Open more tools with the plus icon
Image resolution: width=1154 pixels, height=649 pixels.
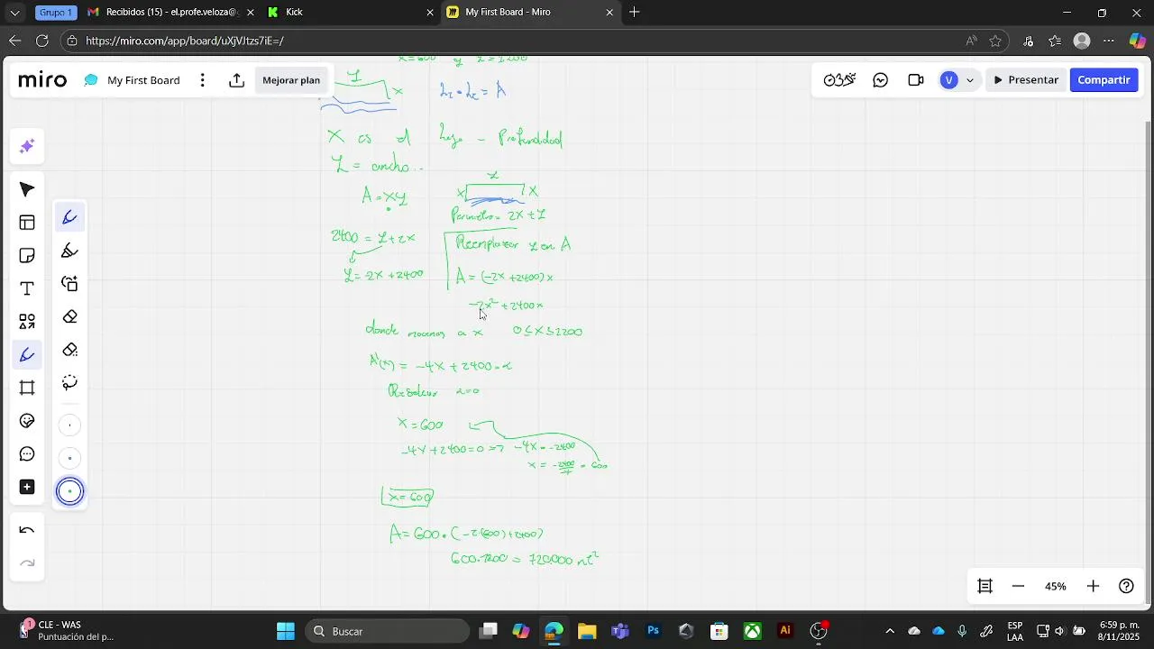click(27, 487)
